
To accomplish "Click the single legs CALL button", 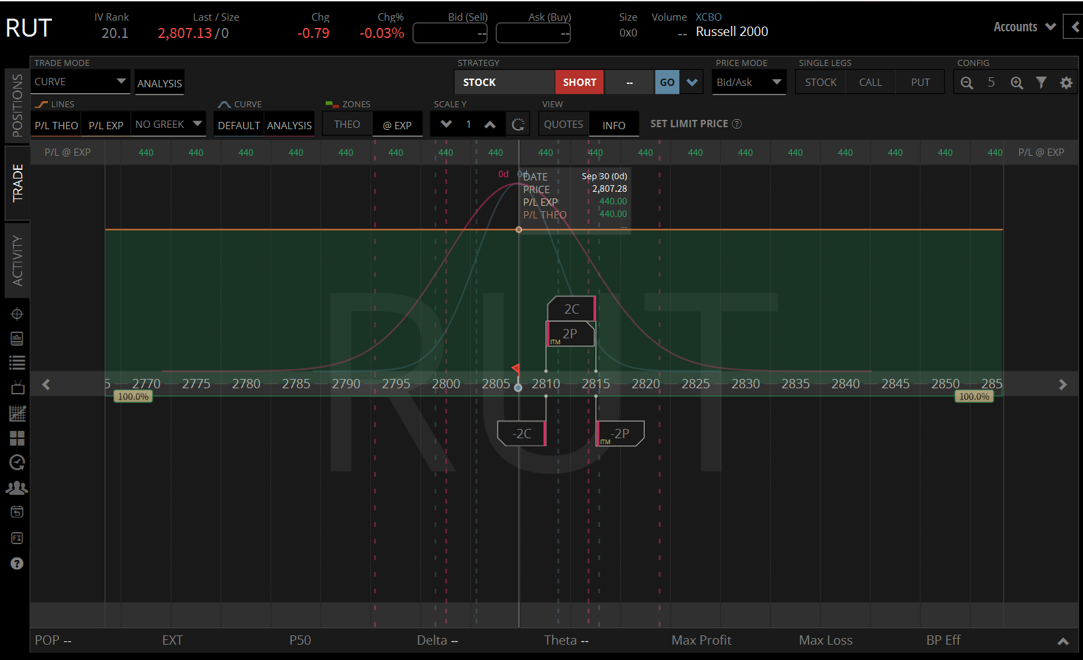I will coord(871,83).
